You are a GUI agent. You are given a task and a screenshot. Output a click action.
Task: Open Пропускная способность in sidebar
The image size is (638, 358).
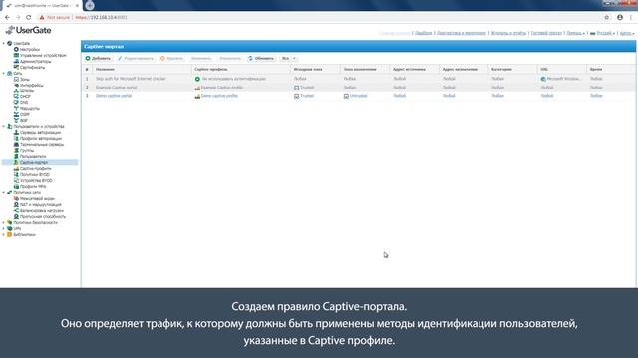point(43,217)
